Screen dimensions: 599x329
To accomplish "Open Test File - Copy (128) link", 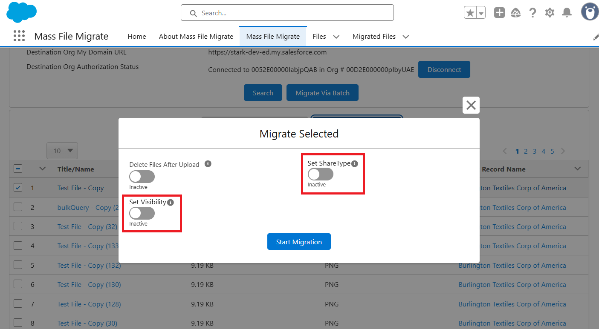I will point(89,304).
